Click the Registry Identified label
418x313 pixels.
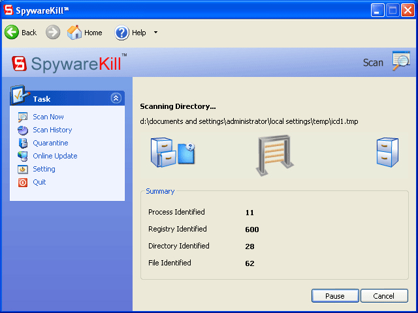tap(178, 229)
